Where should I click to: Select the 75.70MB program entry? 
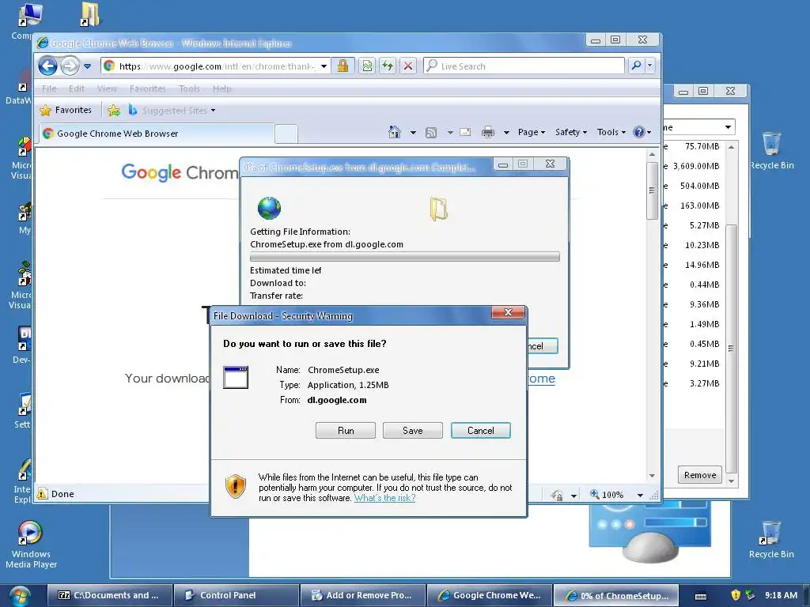pyautogui.click(x=702, y=146)
